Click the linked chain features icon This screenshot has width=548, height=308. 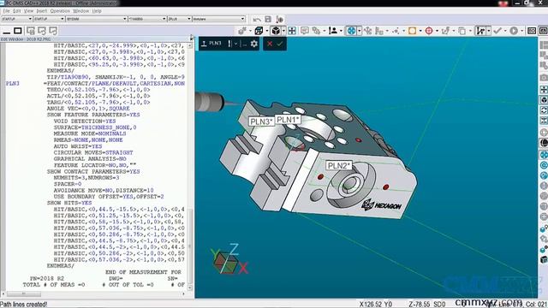(316, 31)
